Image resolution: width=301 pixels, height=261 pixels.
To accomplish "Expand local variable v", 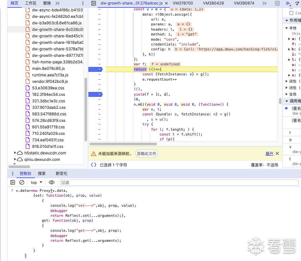I will click(289, 75).
